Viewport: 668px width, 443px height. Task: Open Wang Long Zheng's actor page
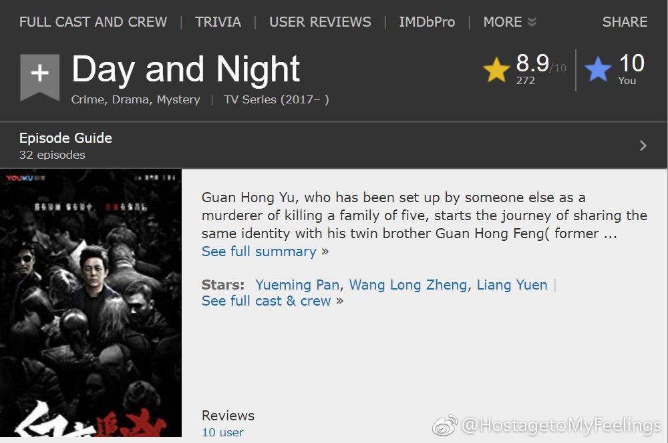click(407, 285)
